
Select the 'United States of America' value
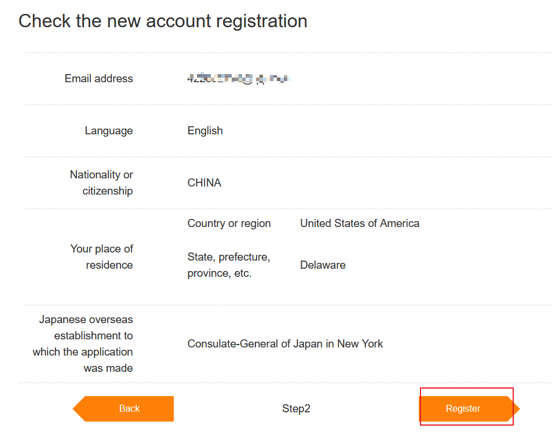pyautogui.click(x=360, y=224)
